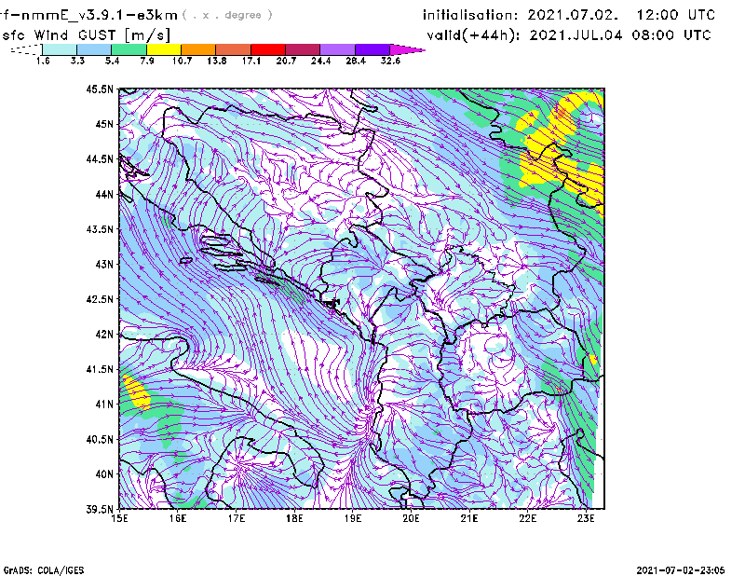The image size is (745, 576).
Task: Click the light blue 3.3–5.4 legend swatch
Action: click(x=94, y=49)
